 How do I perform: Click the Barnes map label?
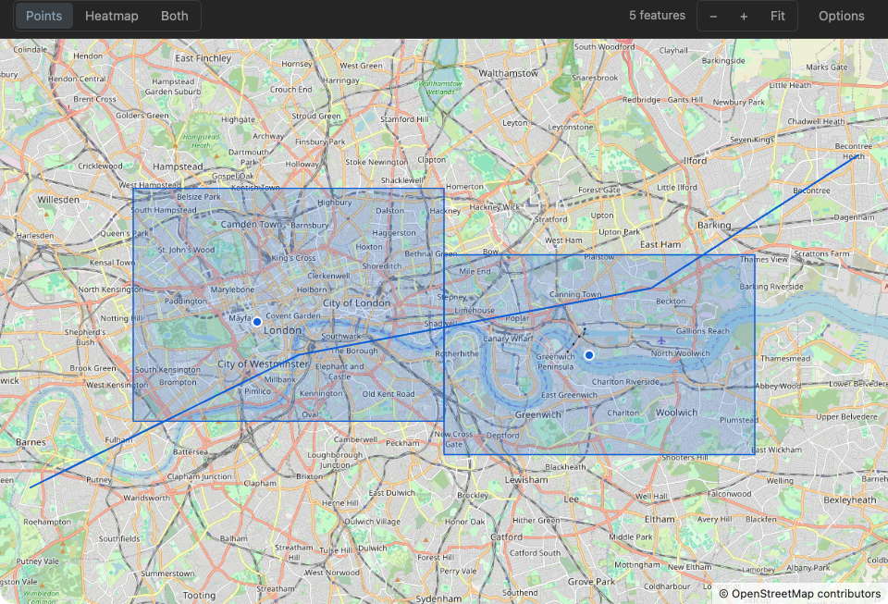click(31, 442)
